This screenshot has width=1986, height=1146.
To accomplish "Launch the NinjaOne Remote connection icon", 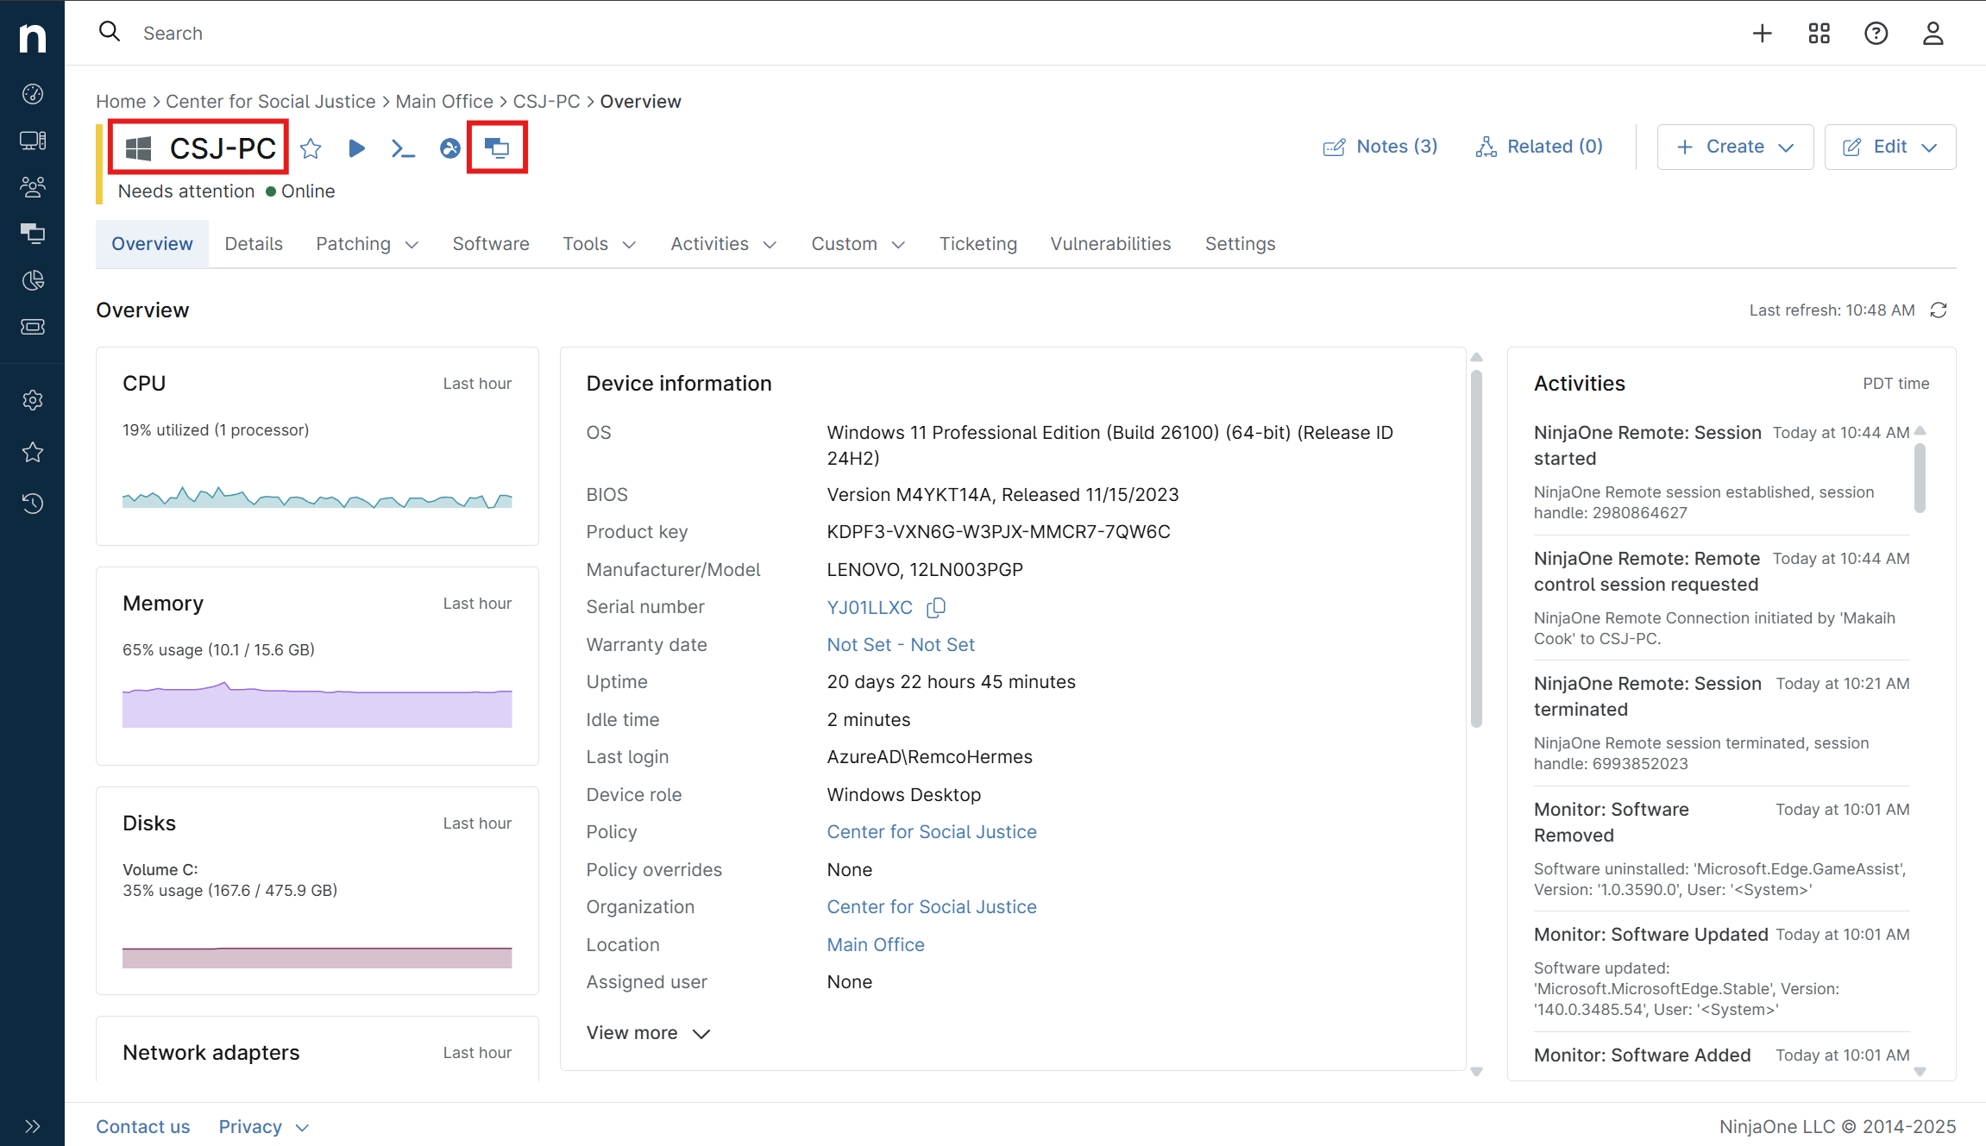I will [x=449, y=148].
